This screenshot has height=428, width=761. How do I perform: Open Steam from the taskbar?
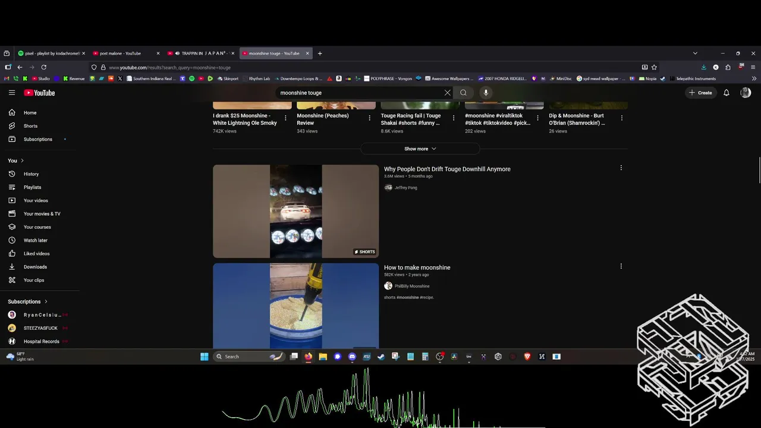pyautogui.click(x=381, y=357)
